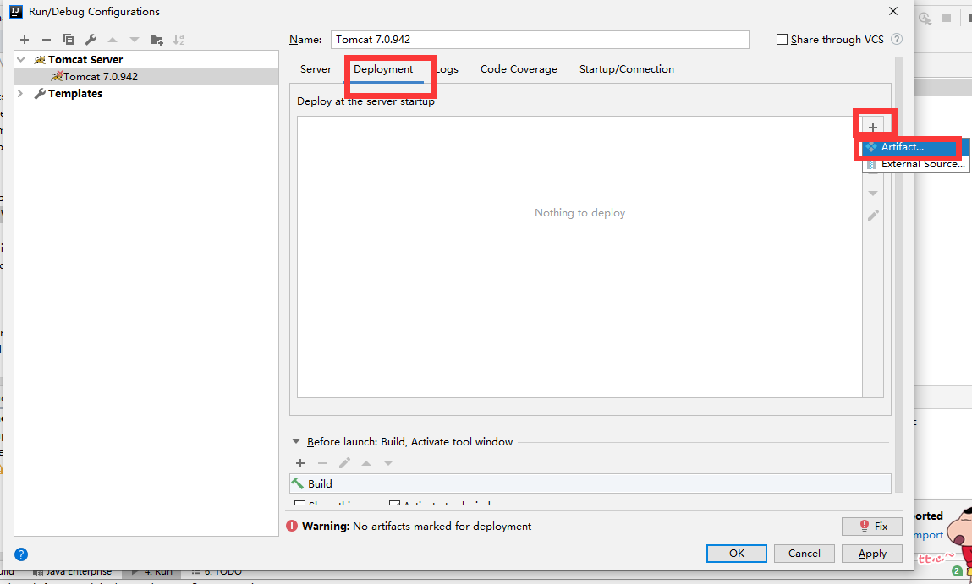Expand the Templates tree node
972x584 pixels.
(19, 94)
